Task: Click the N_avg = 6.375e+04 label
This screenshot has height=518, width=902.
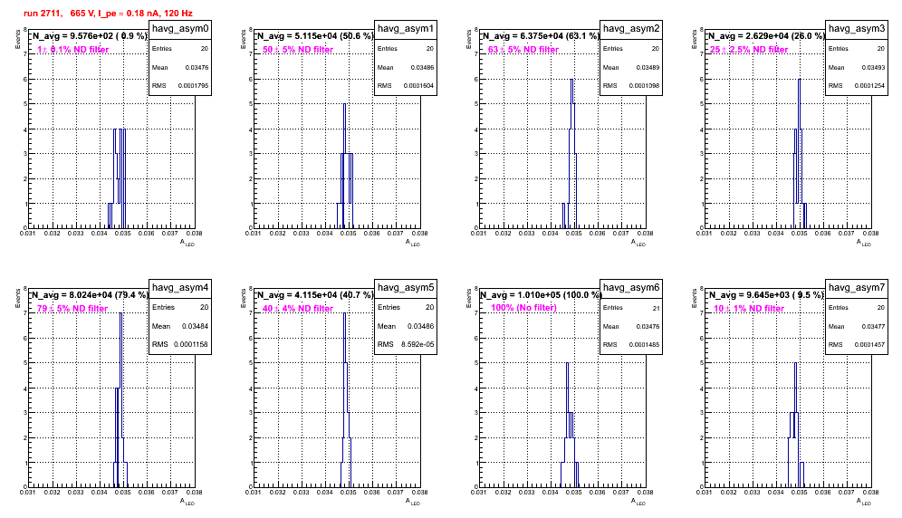Action: click(541, 35)
